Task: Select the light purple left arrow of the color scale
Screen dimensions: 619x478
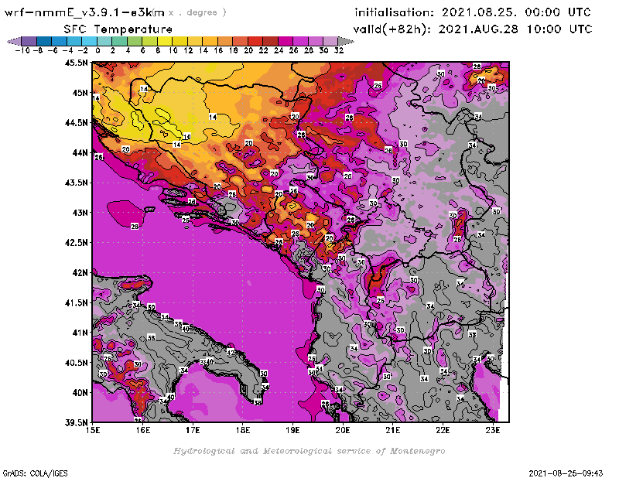Action: pyautogui.click(x=14, y=41)
